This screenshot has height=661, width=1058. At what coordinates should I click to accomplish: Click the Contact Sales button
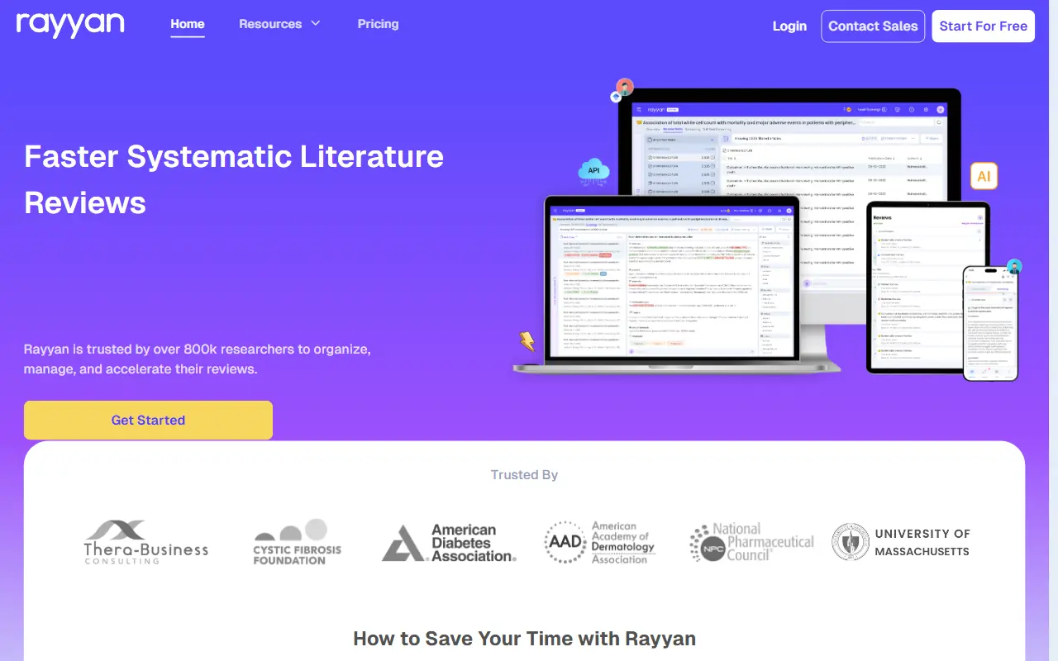873,26
